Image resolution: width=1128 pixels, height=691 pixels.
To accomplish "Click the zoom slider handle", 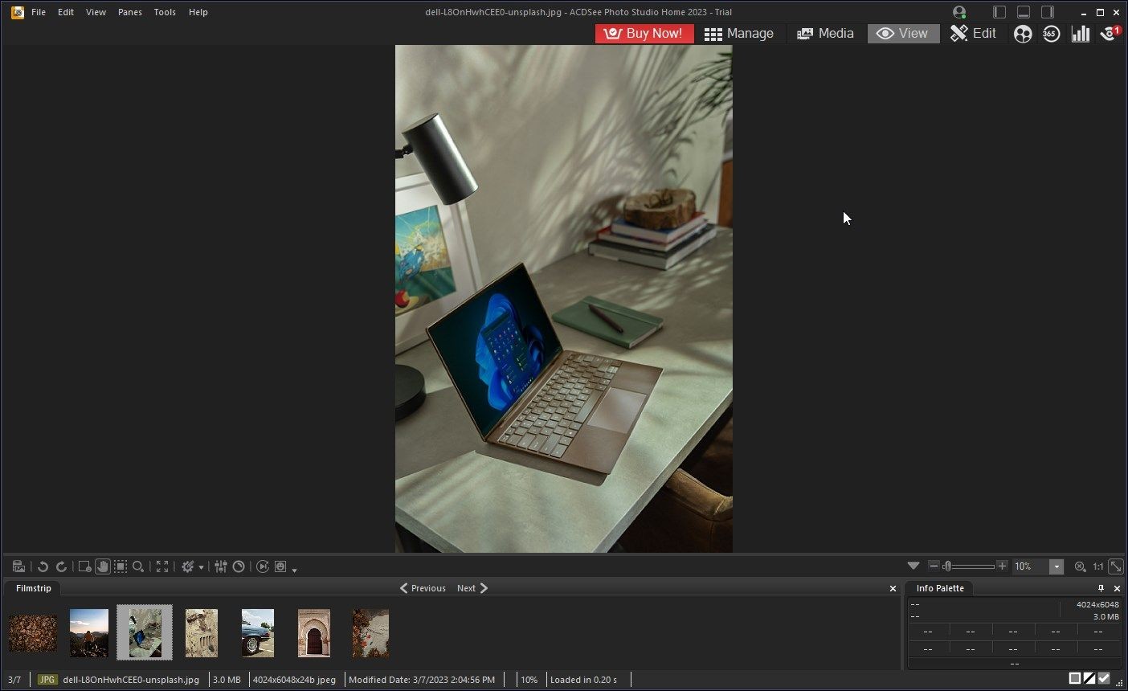I will (x=947, y=566).
